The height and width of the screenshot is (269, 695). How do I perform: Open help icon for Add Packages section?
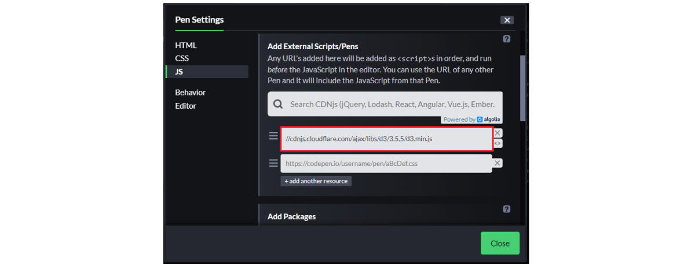pyautogui.click(x=507, y=209)
